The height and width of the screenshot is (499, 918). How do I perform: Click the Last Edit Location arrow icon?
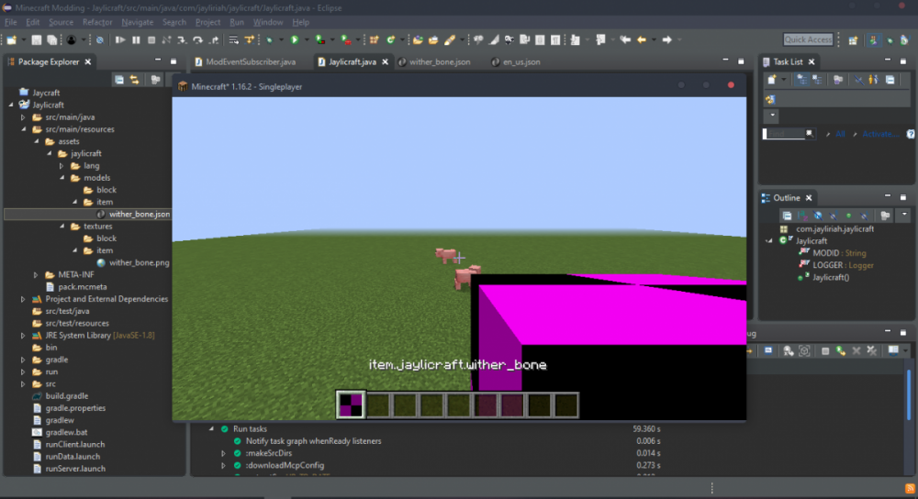coord(625,39)
